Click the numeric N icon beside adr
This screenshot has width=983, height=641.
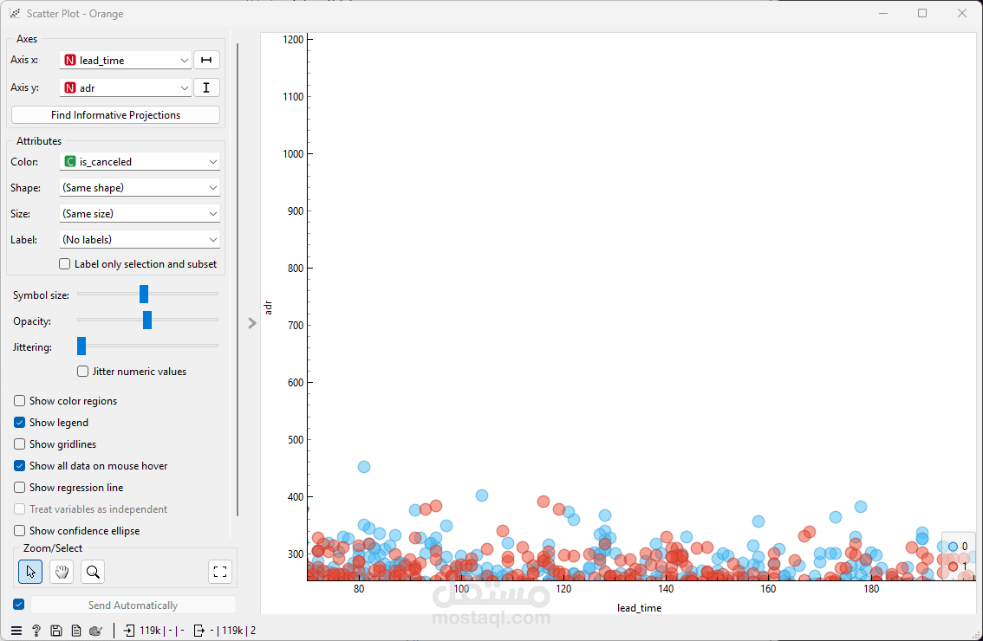[x=70, y=87]
